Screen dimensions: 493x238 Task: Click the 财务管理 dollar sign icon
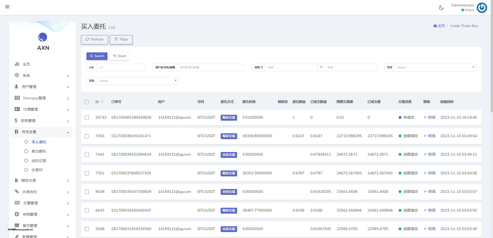[x=16, y=120]
